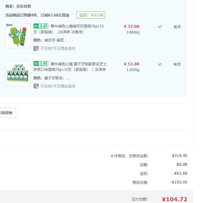Click 有货 status for 绿莎莎 item
The width and height of the screenshot is (203, 203).
click(x=177, y=27)
